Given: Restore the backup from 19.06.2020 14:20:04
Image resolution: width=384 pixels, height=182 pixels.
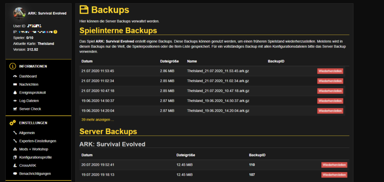Looking at the screenshot, I should (x=330, y=111).
